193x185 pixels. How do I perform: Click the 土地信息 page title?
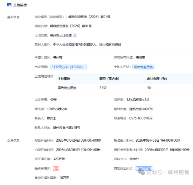(20, 5)
